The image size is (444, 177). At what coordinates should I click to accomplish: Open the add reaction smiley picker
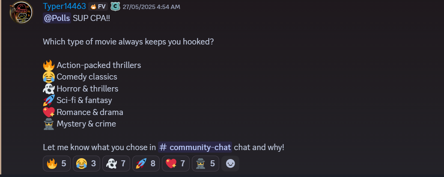click(230, 163)
